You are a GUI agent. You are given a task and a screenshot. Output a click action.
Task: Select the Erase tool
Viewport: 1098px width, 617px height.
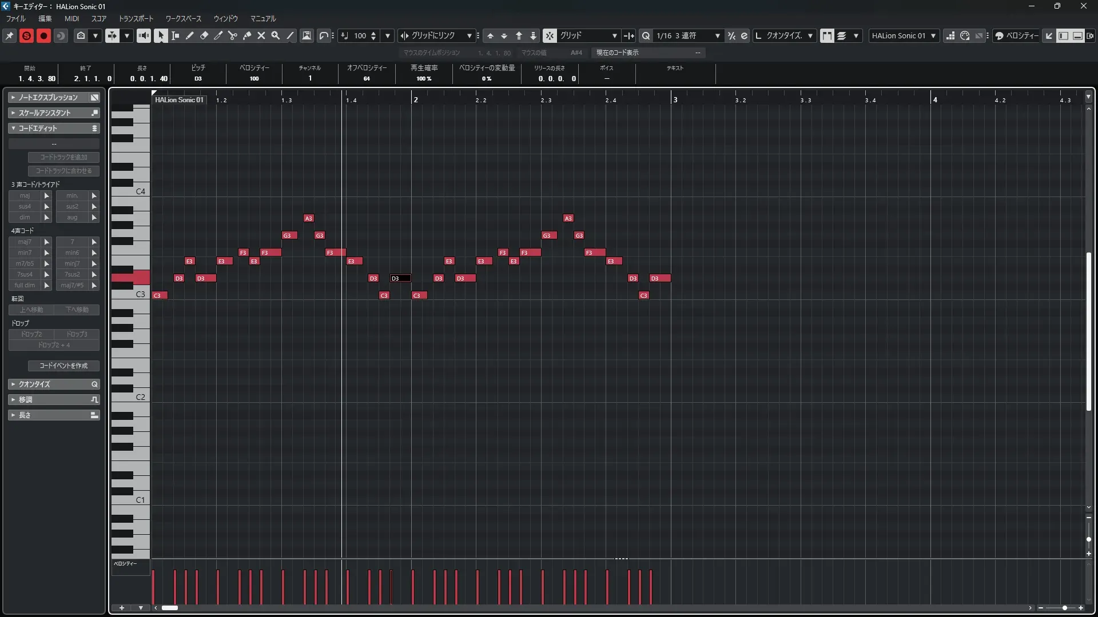point(204,35)
